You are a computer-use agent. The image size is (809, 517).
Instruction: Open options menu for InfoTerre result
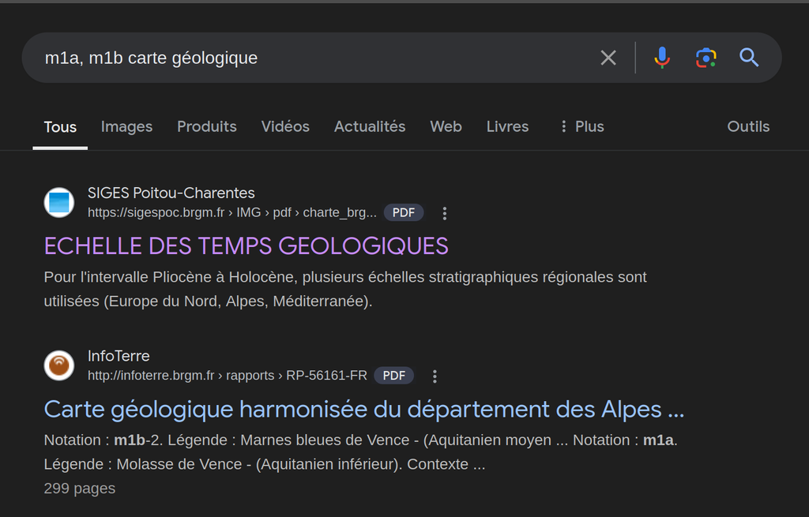[x=435, y=376]
